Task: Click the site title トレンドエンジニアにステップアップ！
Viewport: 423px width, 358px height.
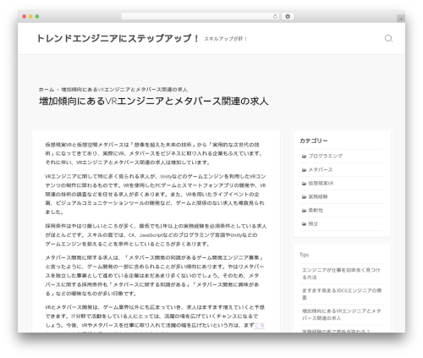Action: [118, 38]
